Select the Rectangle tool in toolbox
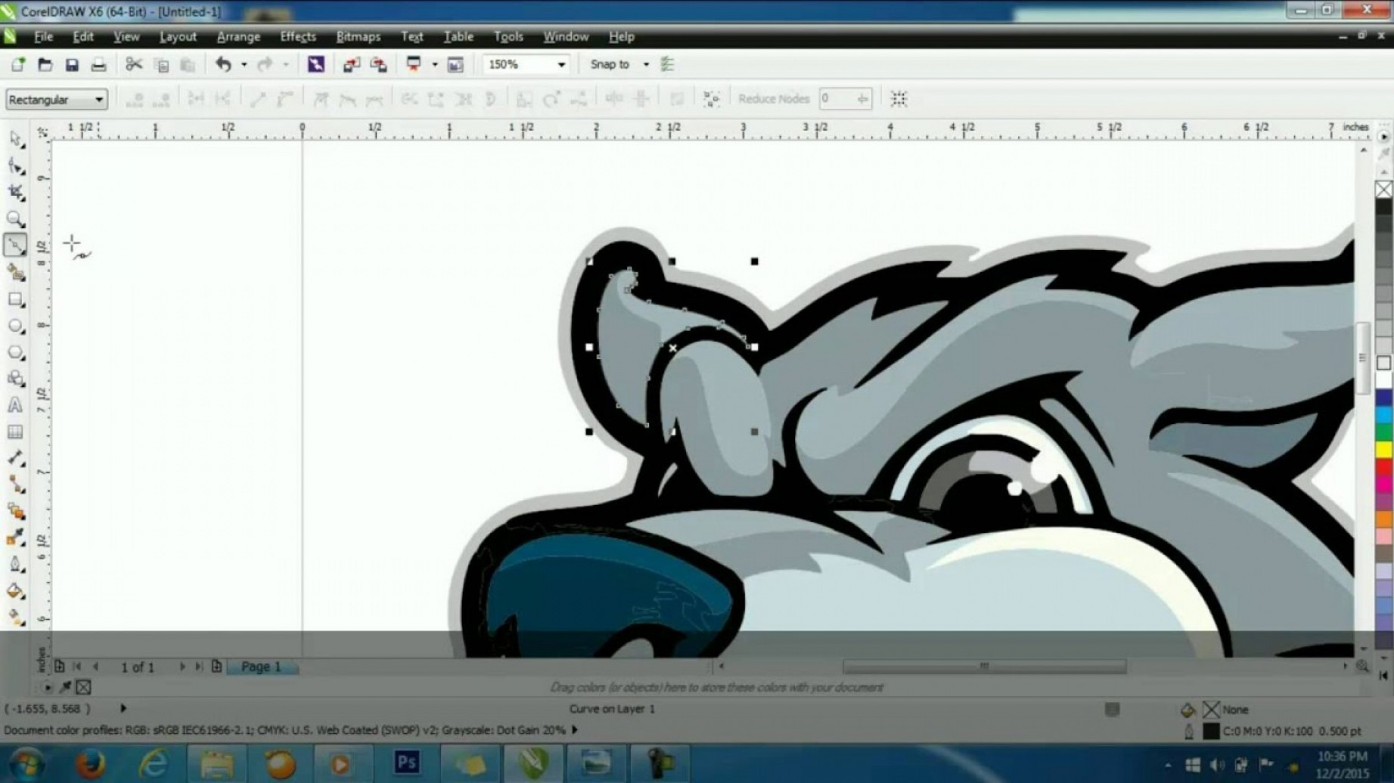The width and height of the screenshot is (1394, 783). pyautogui.click(x=16, y=299)
